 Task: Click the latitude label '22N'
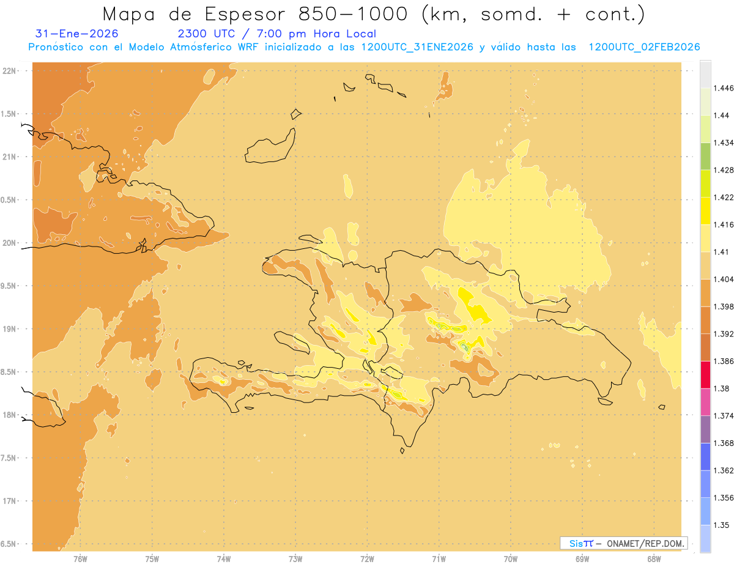(x=9, y=70)
